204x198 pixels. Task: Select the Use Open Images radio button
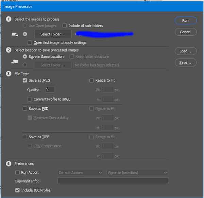click(x=25, y=26)
